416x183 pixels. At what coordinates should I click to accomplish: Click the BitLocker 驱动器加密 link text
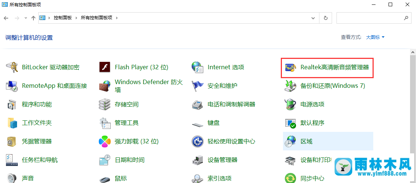pos(51,67)
